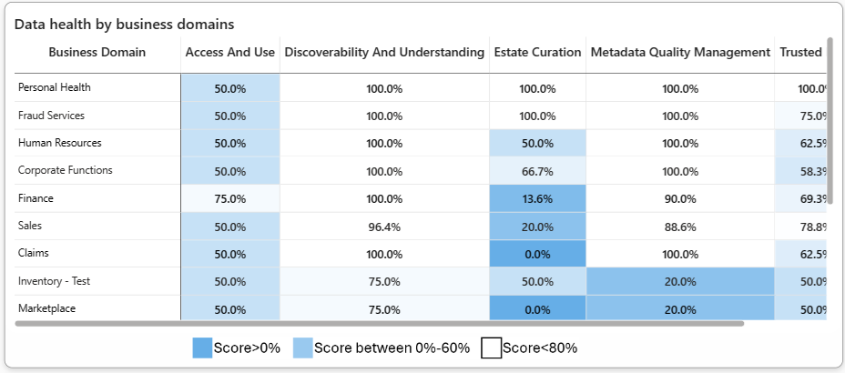845x373 pixels.
Task: Select the Fraud Services domain row
Action: point(52,116)
